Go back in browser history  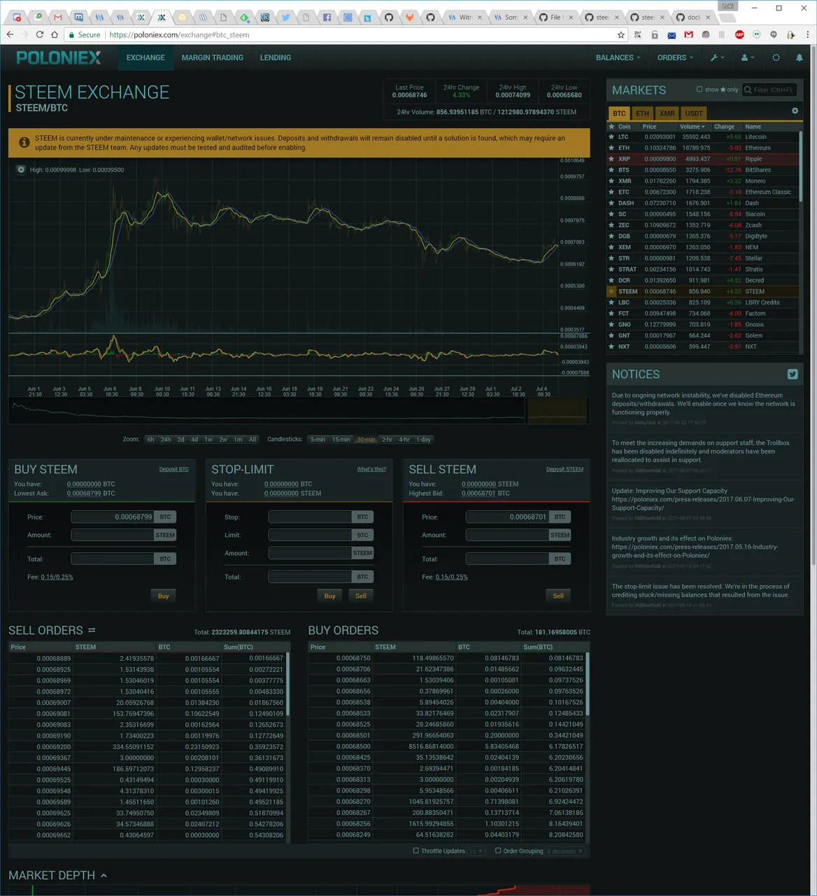point(10,34)
